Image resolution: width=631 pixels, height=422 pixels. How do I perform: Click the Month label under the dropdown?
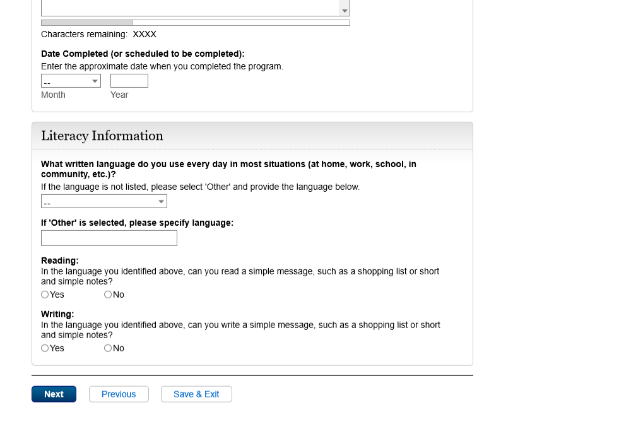[x=53, y=95]
